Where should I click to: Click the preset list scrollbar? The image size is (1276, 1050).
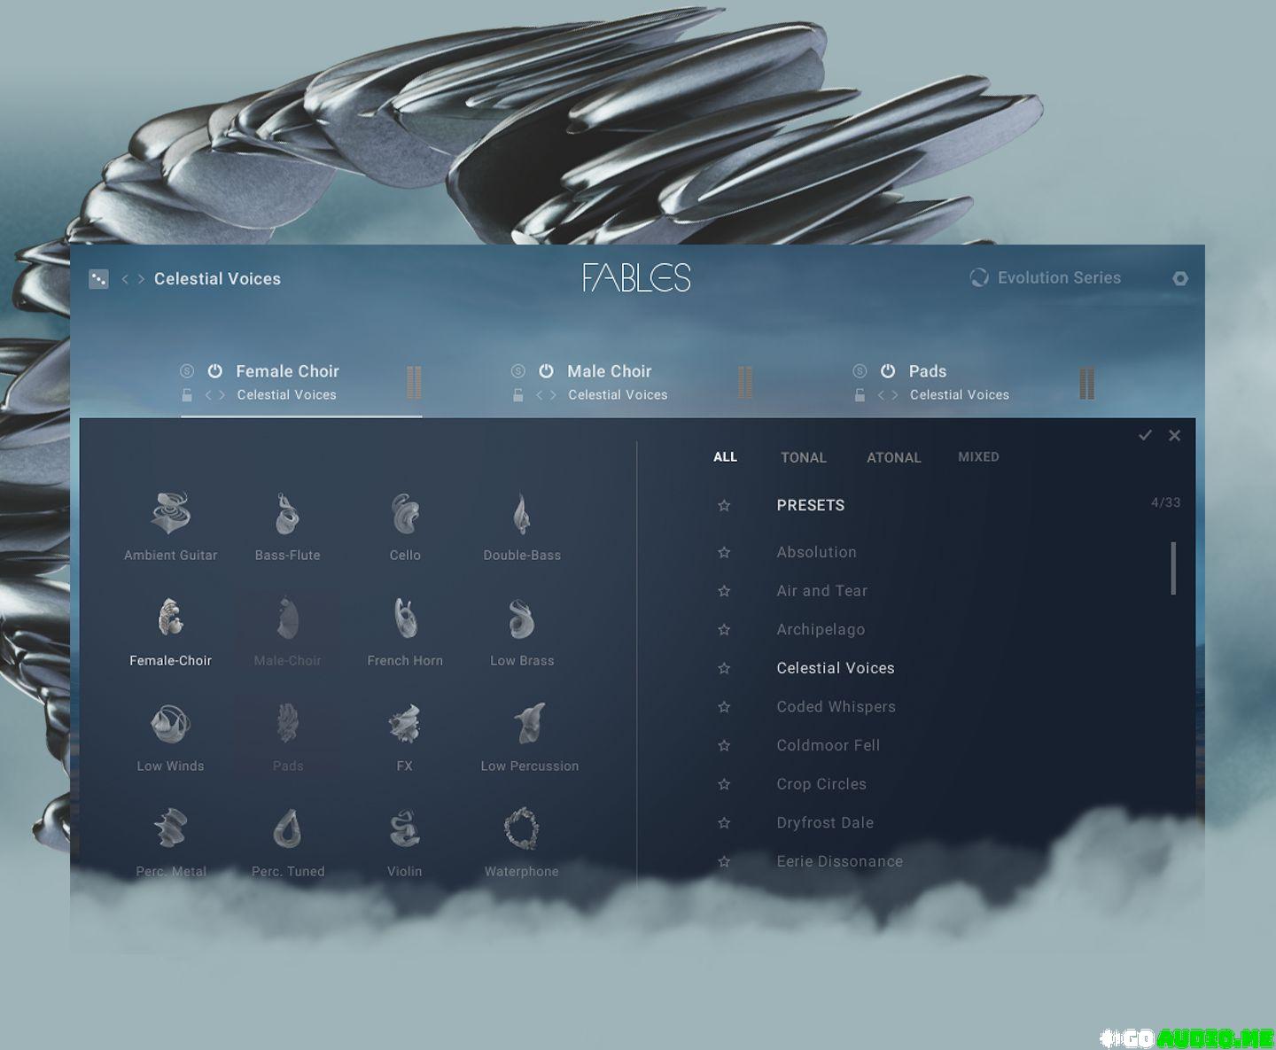(1173, 569)
